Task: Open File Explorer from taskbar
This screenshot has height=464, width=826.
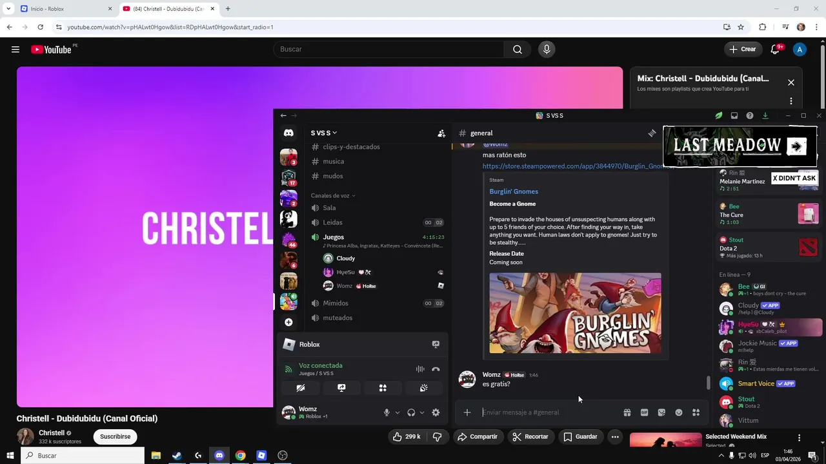Action: click(x=156, y=456)
